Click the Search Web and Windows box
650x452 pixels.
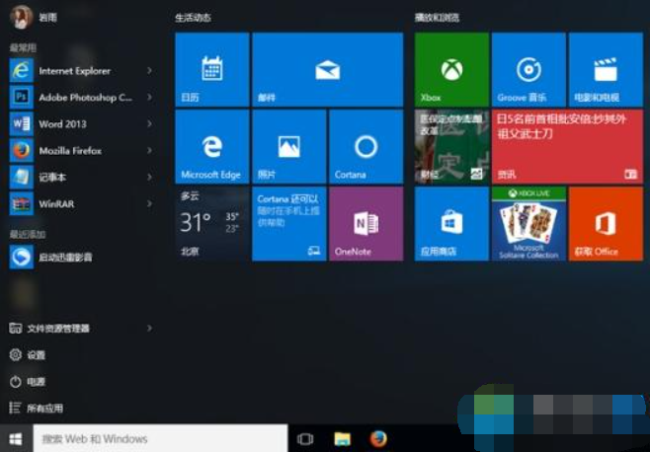click(160, 438)
